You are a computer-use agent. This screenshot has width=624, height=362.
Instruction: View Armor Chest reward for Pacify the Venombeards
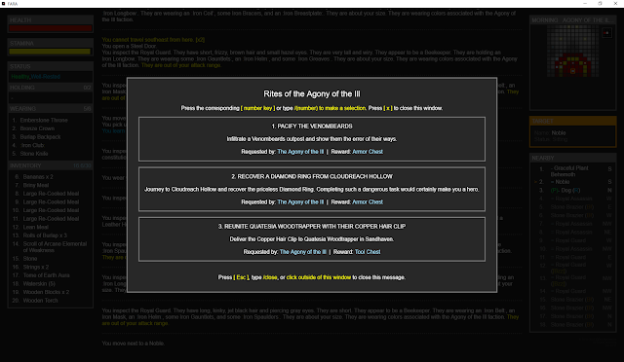[368, 152]
